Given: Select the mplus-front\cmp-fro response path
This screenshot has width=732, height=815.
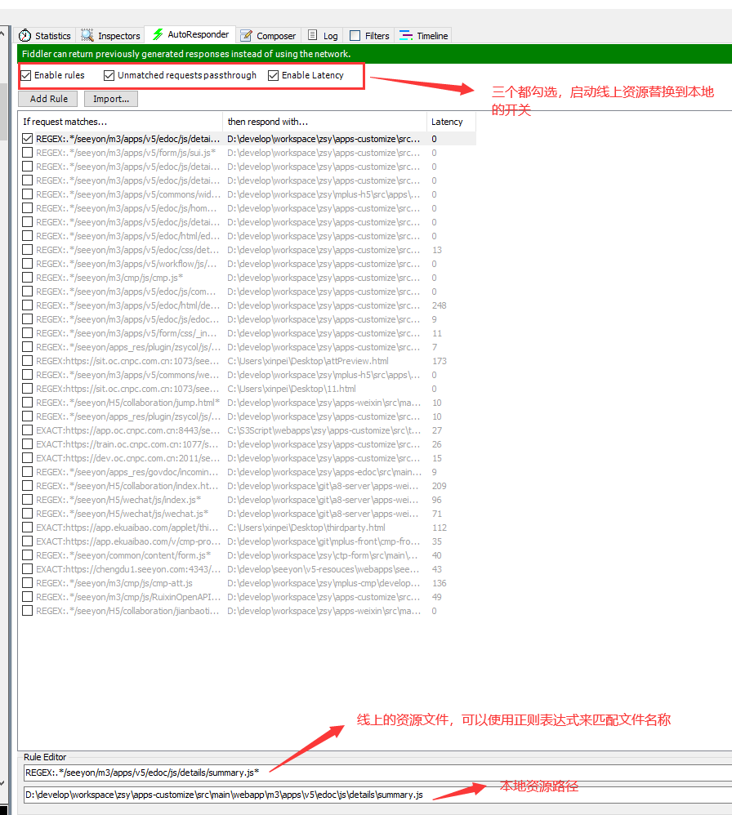Looking at the screenshot, I should pyautogui.click(x=324, y=541).
